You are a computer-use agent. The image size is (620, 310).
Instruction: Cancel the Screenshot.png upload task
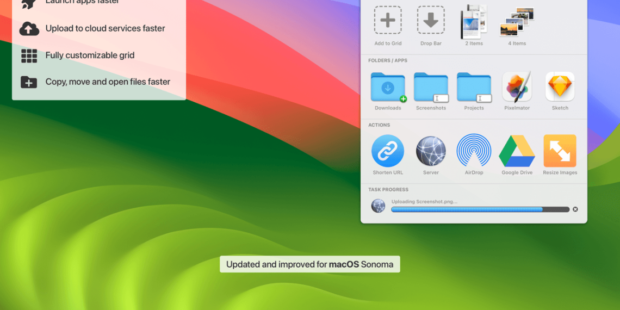click(575, 209)
